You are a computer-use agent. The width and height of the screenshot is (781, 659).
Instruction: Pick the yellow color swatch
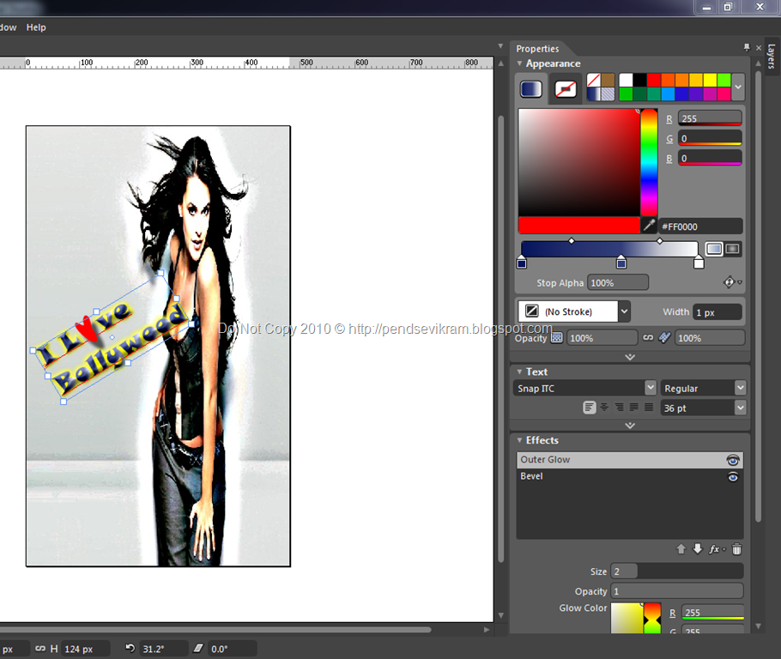coord(710,80)
